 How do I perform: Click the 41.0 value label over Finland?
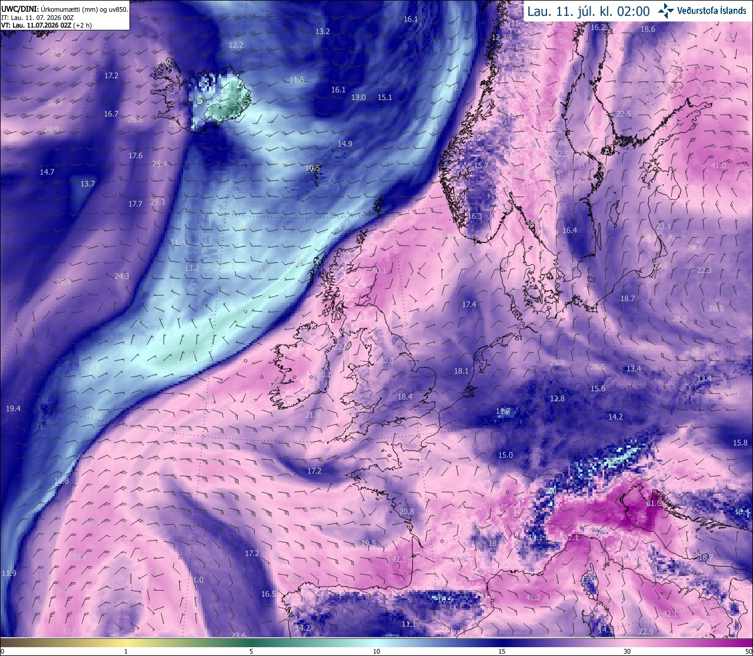[x=718, y=166]
